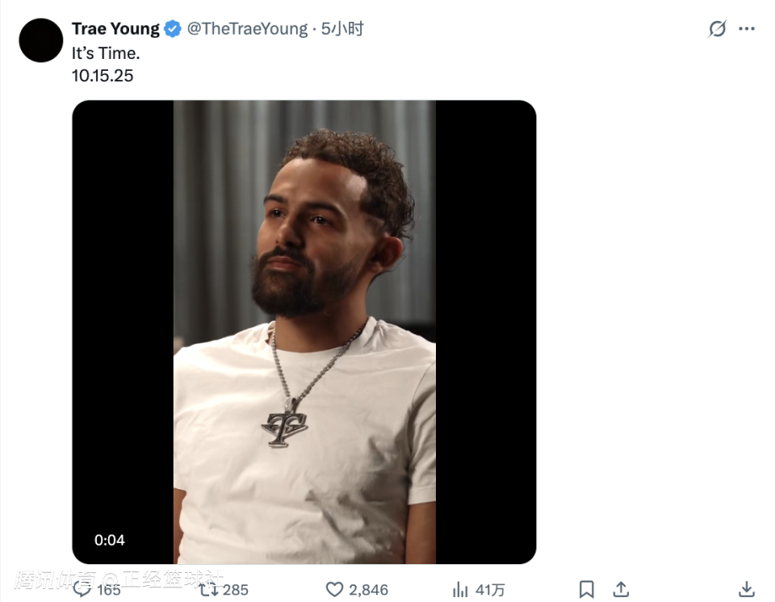Click the 2,846 likes count
Viewport: 775px width, 602px height.
[x=368, y=590]
